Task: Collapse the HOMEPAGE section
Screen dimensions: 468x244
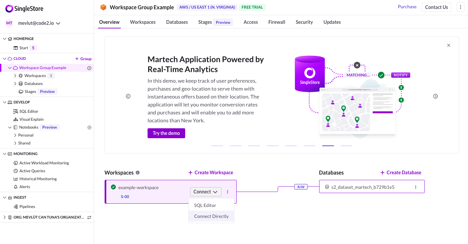Action: coord(5,39)
